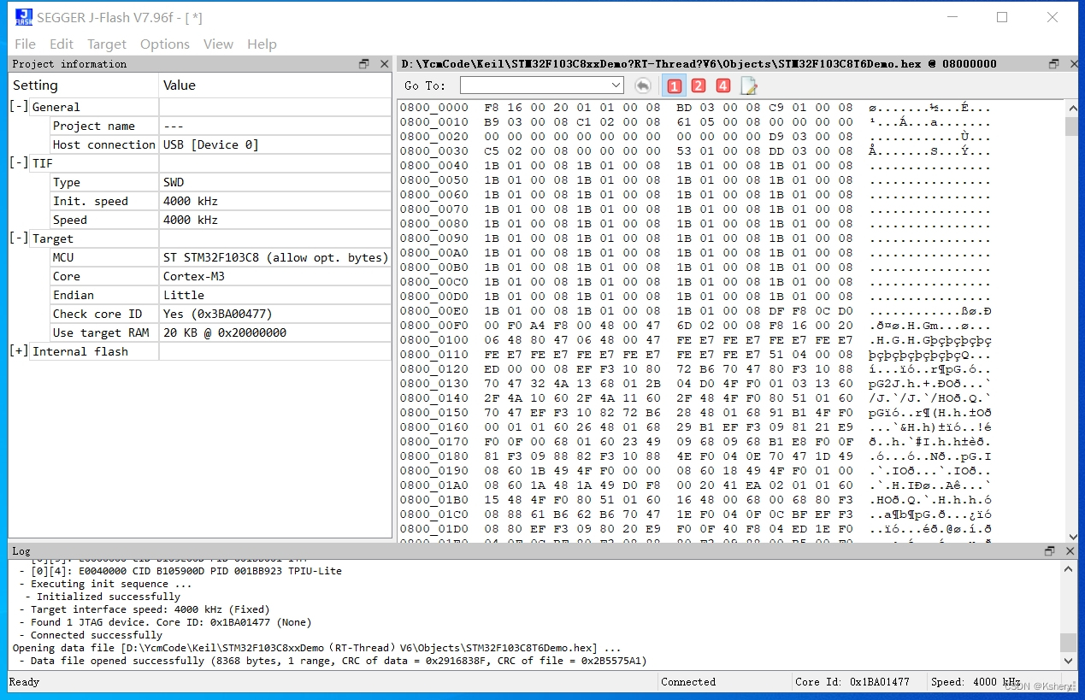Image resolution: width=1085 pixels, height=700 pixels.
Task: Click the Value column header
Action: (x=275, y=85)
